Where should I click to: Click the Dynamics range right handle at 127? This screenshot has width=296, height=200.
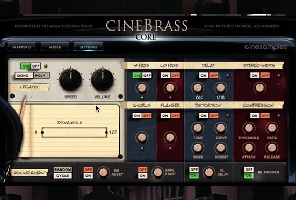[106, 132]
